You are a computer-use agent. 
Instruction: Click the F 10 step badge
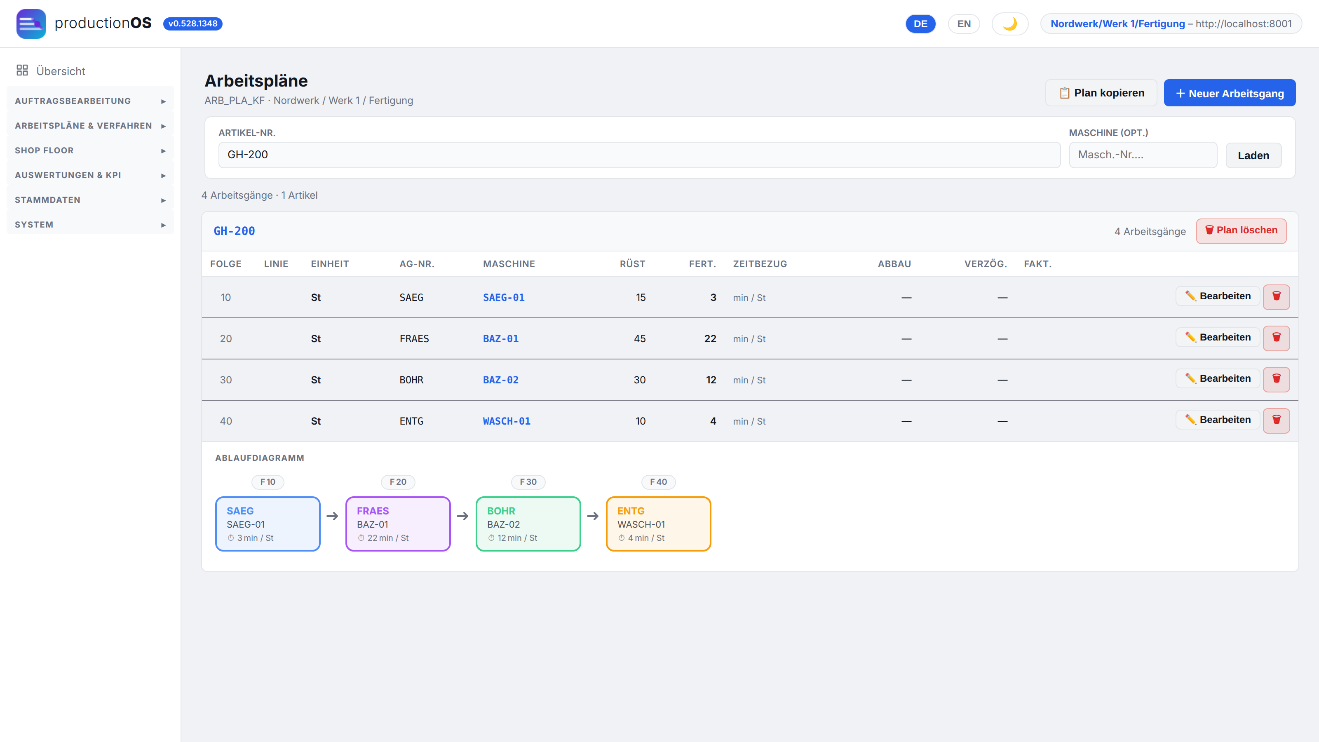click(x=267, y=482)
